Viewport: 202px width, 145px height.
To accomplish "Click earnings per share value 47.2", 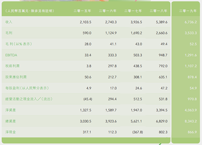I will click(x=164, y=88).
